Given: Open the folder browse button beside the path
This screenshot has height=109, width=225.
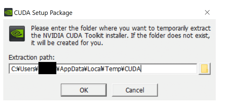Looking at the screenshot, I should (204, 69).
